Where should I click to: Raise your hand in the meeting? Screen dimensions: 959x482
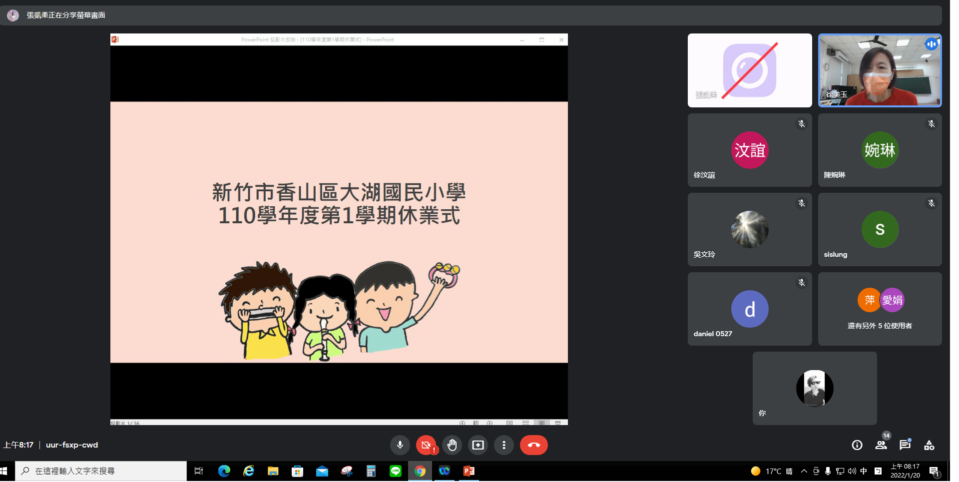coord(452,445)
